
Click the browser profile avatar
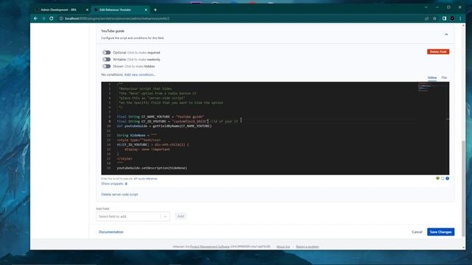(452, 18)
